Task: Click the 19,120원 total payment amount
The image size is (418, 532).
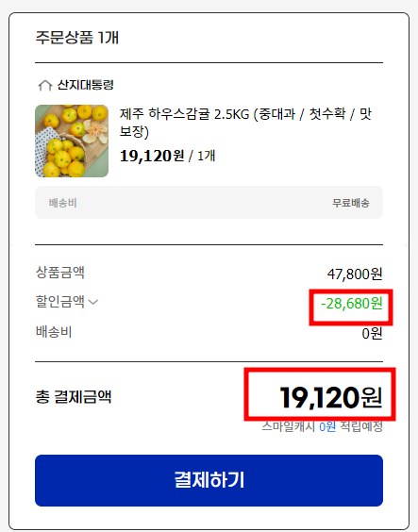Action: [x=331, y=397]
